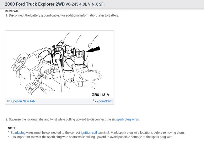Click the Open In New Tab icon
Viewport: 204px width, 148px height.
coord(9,101)
